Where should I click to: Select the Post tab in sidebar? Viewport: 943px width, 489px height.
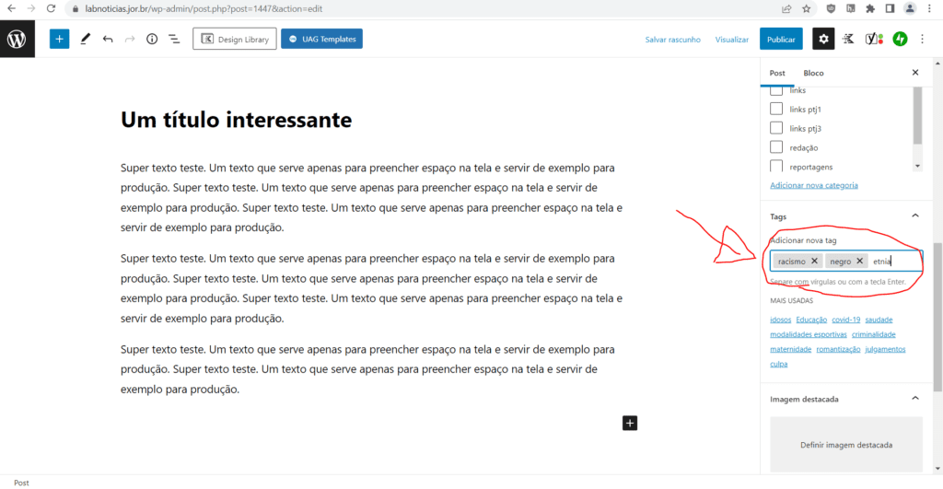point(777,73)
